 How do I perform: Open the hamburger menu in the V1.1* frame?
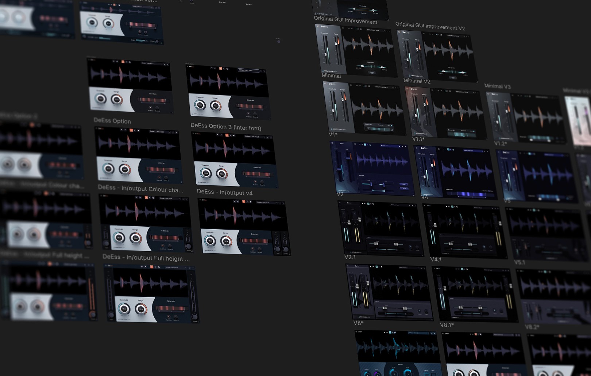pyautogui.click(x=439, y=149)
